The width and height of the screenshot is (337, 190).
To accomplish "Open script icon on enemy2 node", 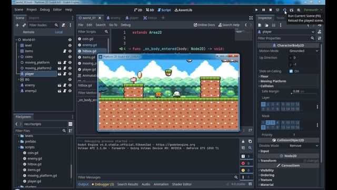I will point(65,91).
